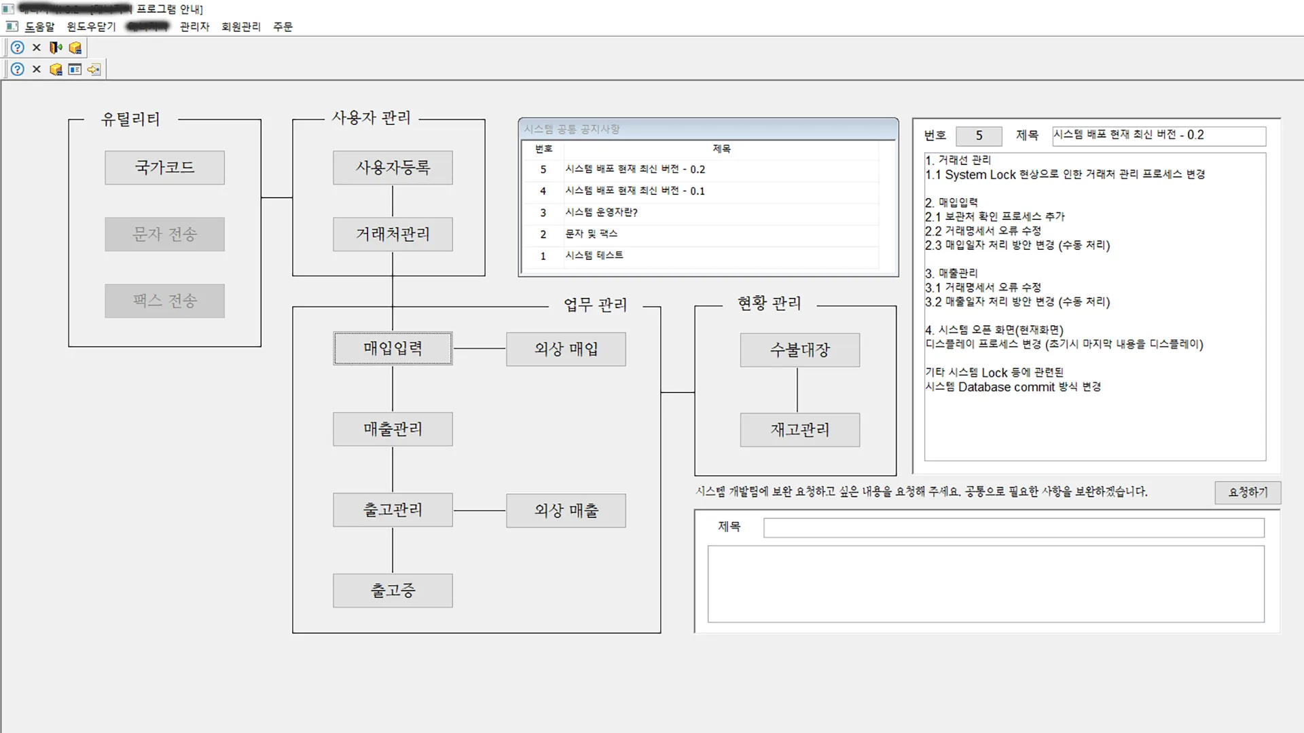Click the 재고관리 button
This screenshot has height=733, width=1304.
click(x=799, y=430)
